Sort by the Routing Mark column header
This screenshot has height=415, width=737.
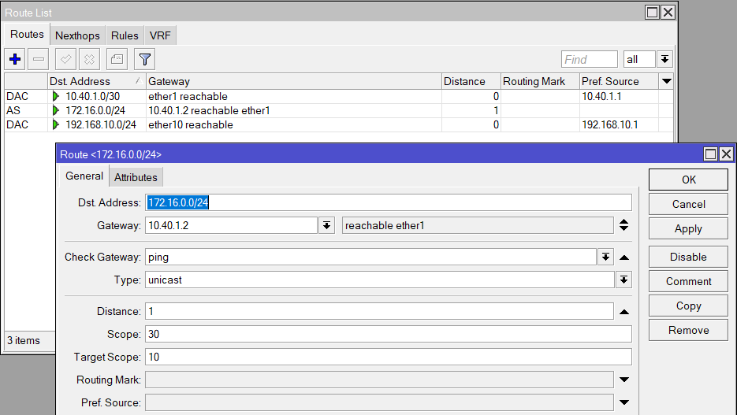540,81
